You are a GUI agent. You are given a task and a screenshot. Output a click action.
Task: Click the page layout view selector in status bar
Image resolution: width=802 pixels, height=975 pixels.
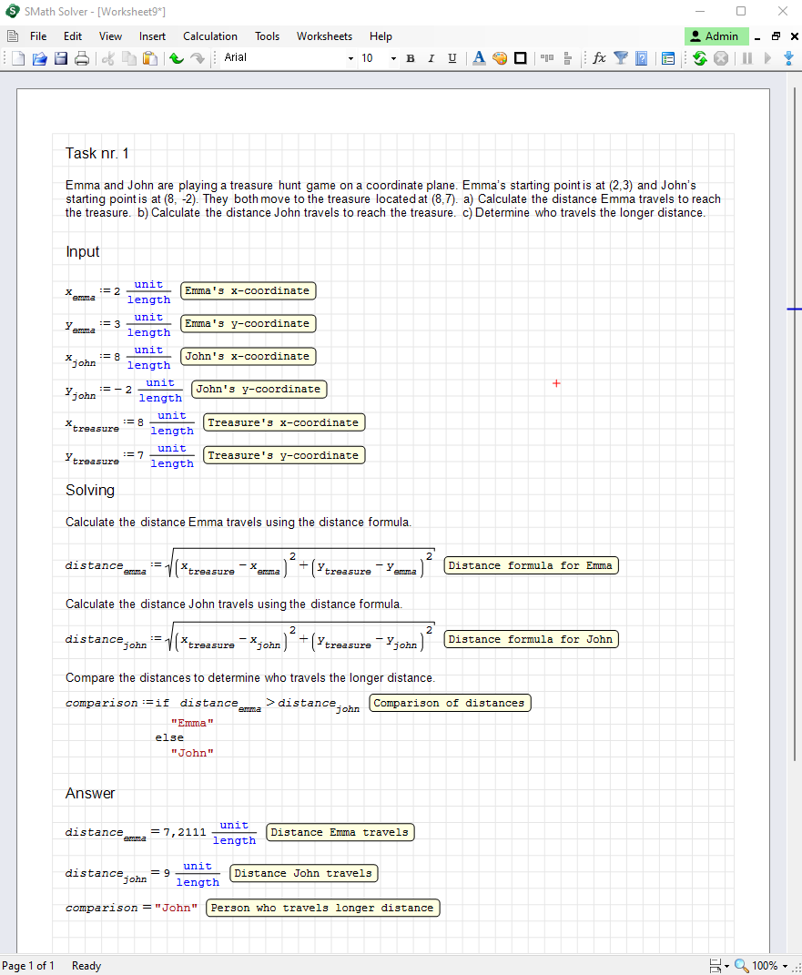pyautogui.click(x=716, y=966)
